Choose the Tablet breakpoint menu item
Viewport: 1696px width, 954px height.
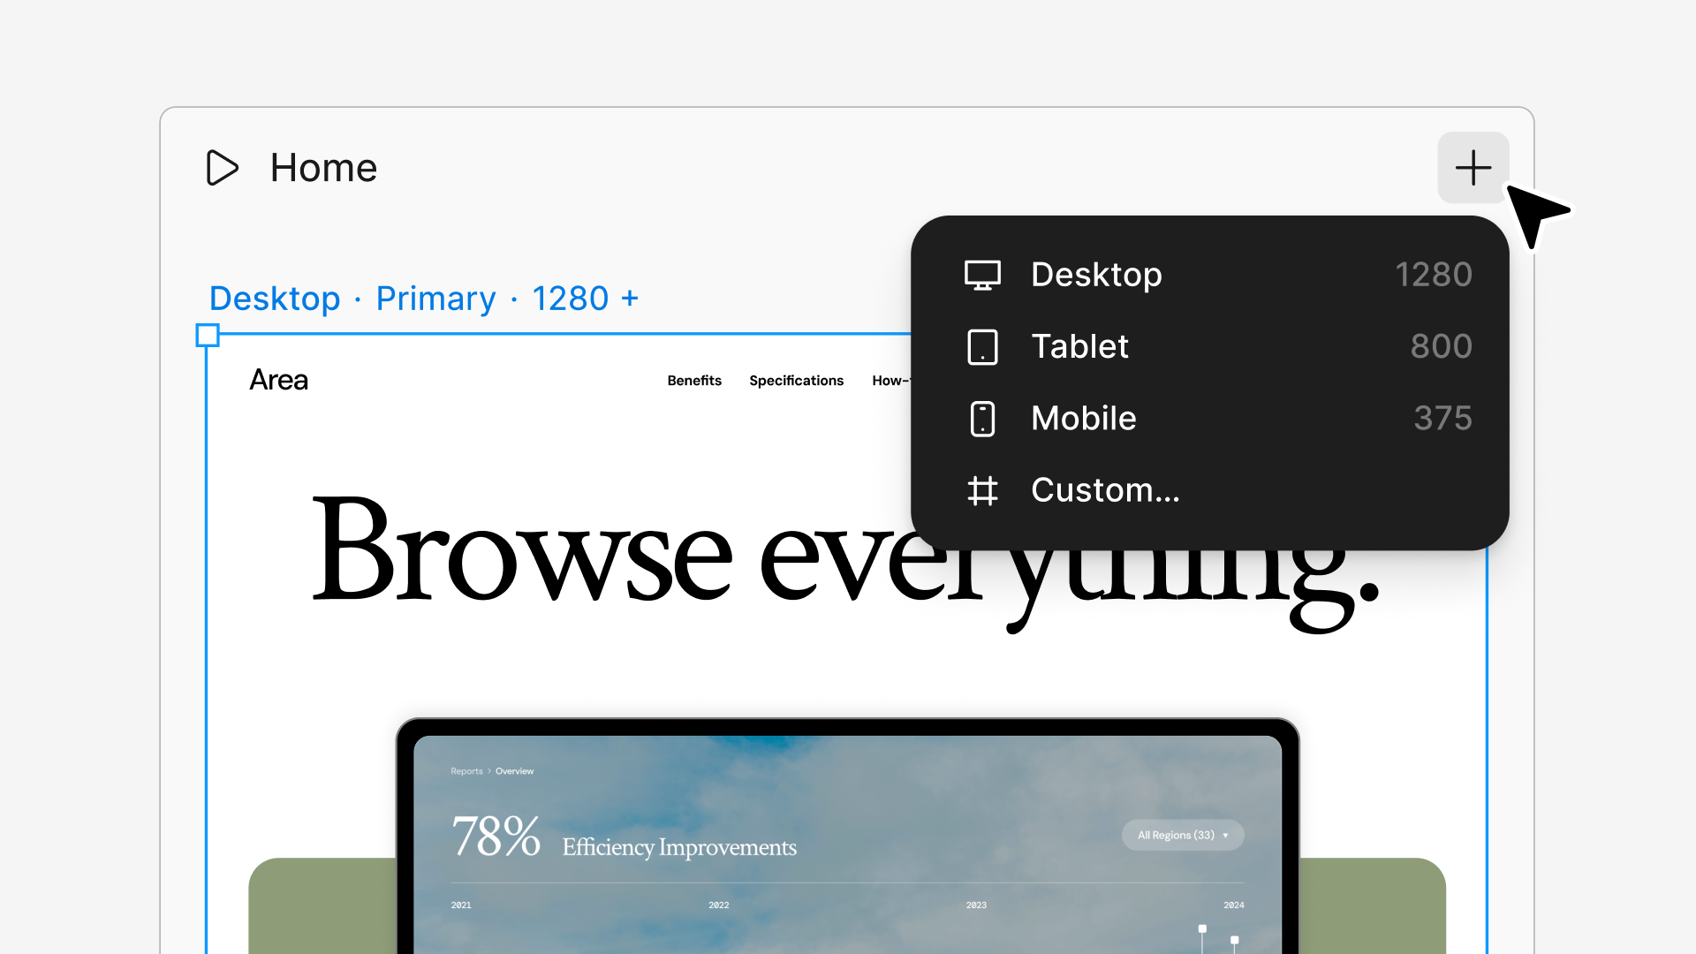pyautogui.click(x=1209, y=346)
